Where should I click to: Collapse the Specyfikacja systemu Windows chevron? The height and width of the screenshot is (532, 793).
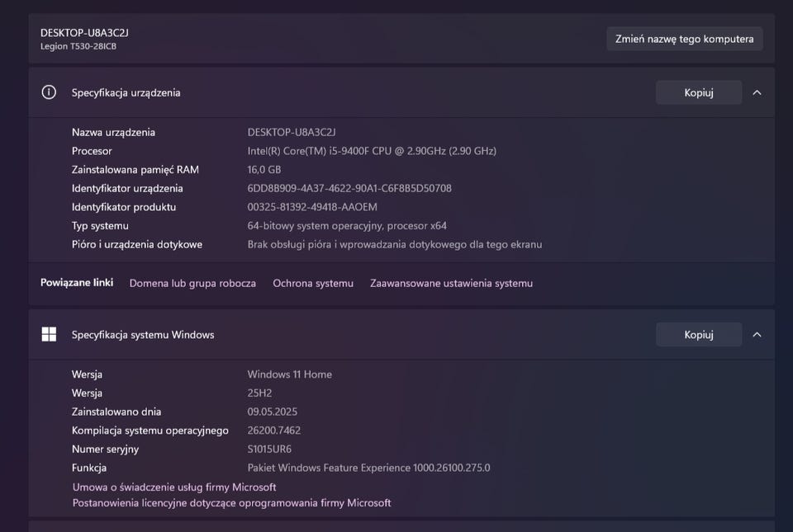coord(757,334)
